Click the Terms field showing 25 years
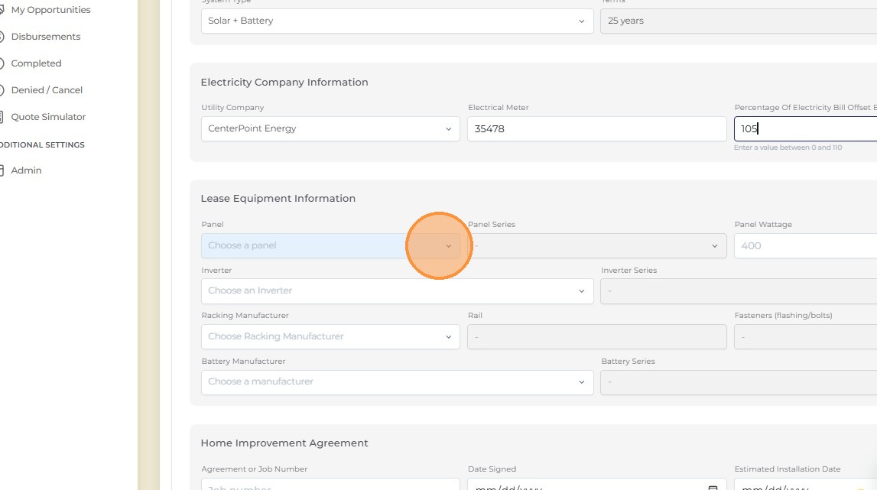 coord(739,21)
